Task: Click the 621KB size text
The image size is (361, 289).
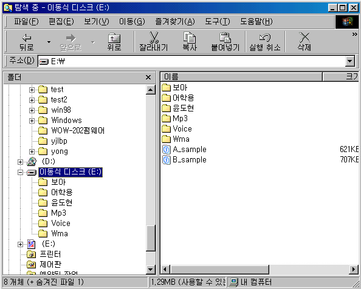Action: (349, 150)
